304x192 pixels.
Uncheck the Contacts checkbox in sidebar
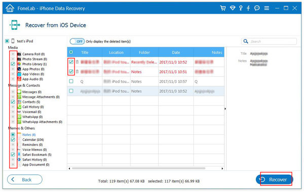point(13,102)
